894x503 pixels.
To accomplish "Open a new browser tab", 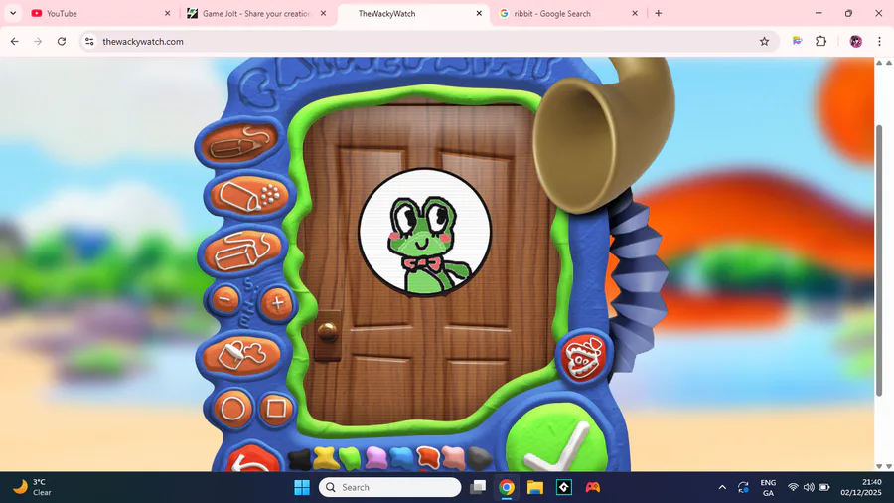I will point(659,13).
